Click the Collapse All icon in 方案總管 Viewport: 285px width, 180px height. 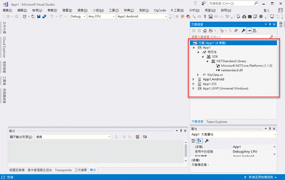236,31
